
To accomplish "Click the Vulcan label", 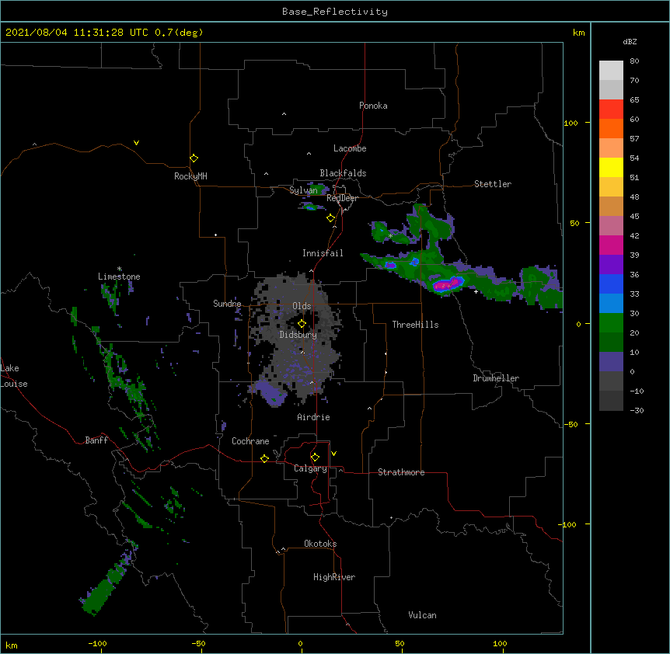I will (x=422, y=615).
